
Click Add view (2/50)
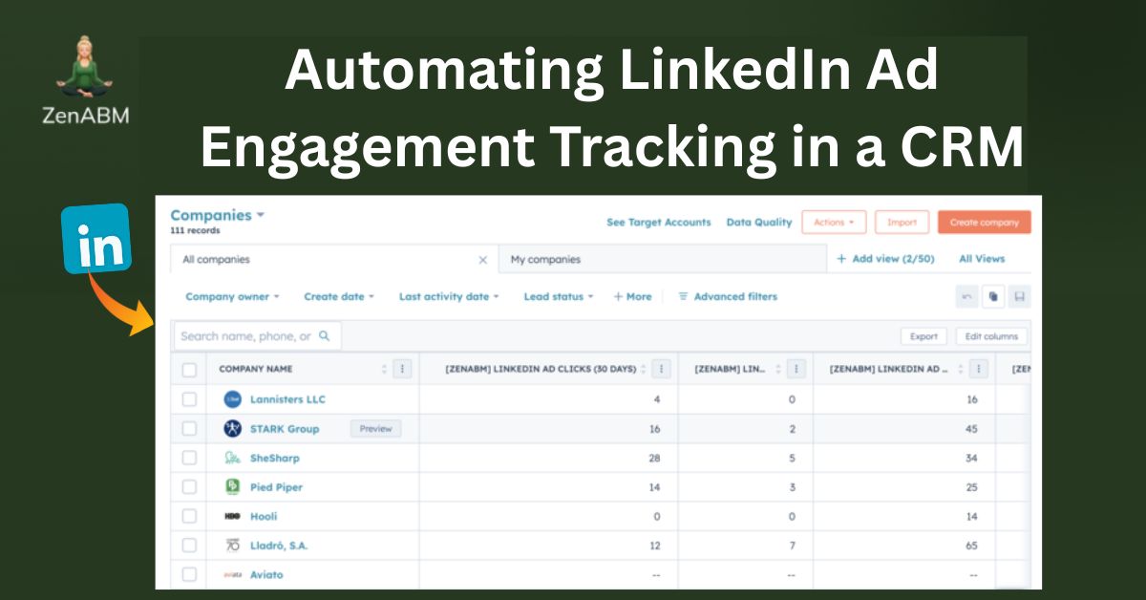point(885,259)
